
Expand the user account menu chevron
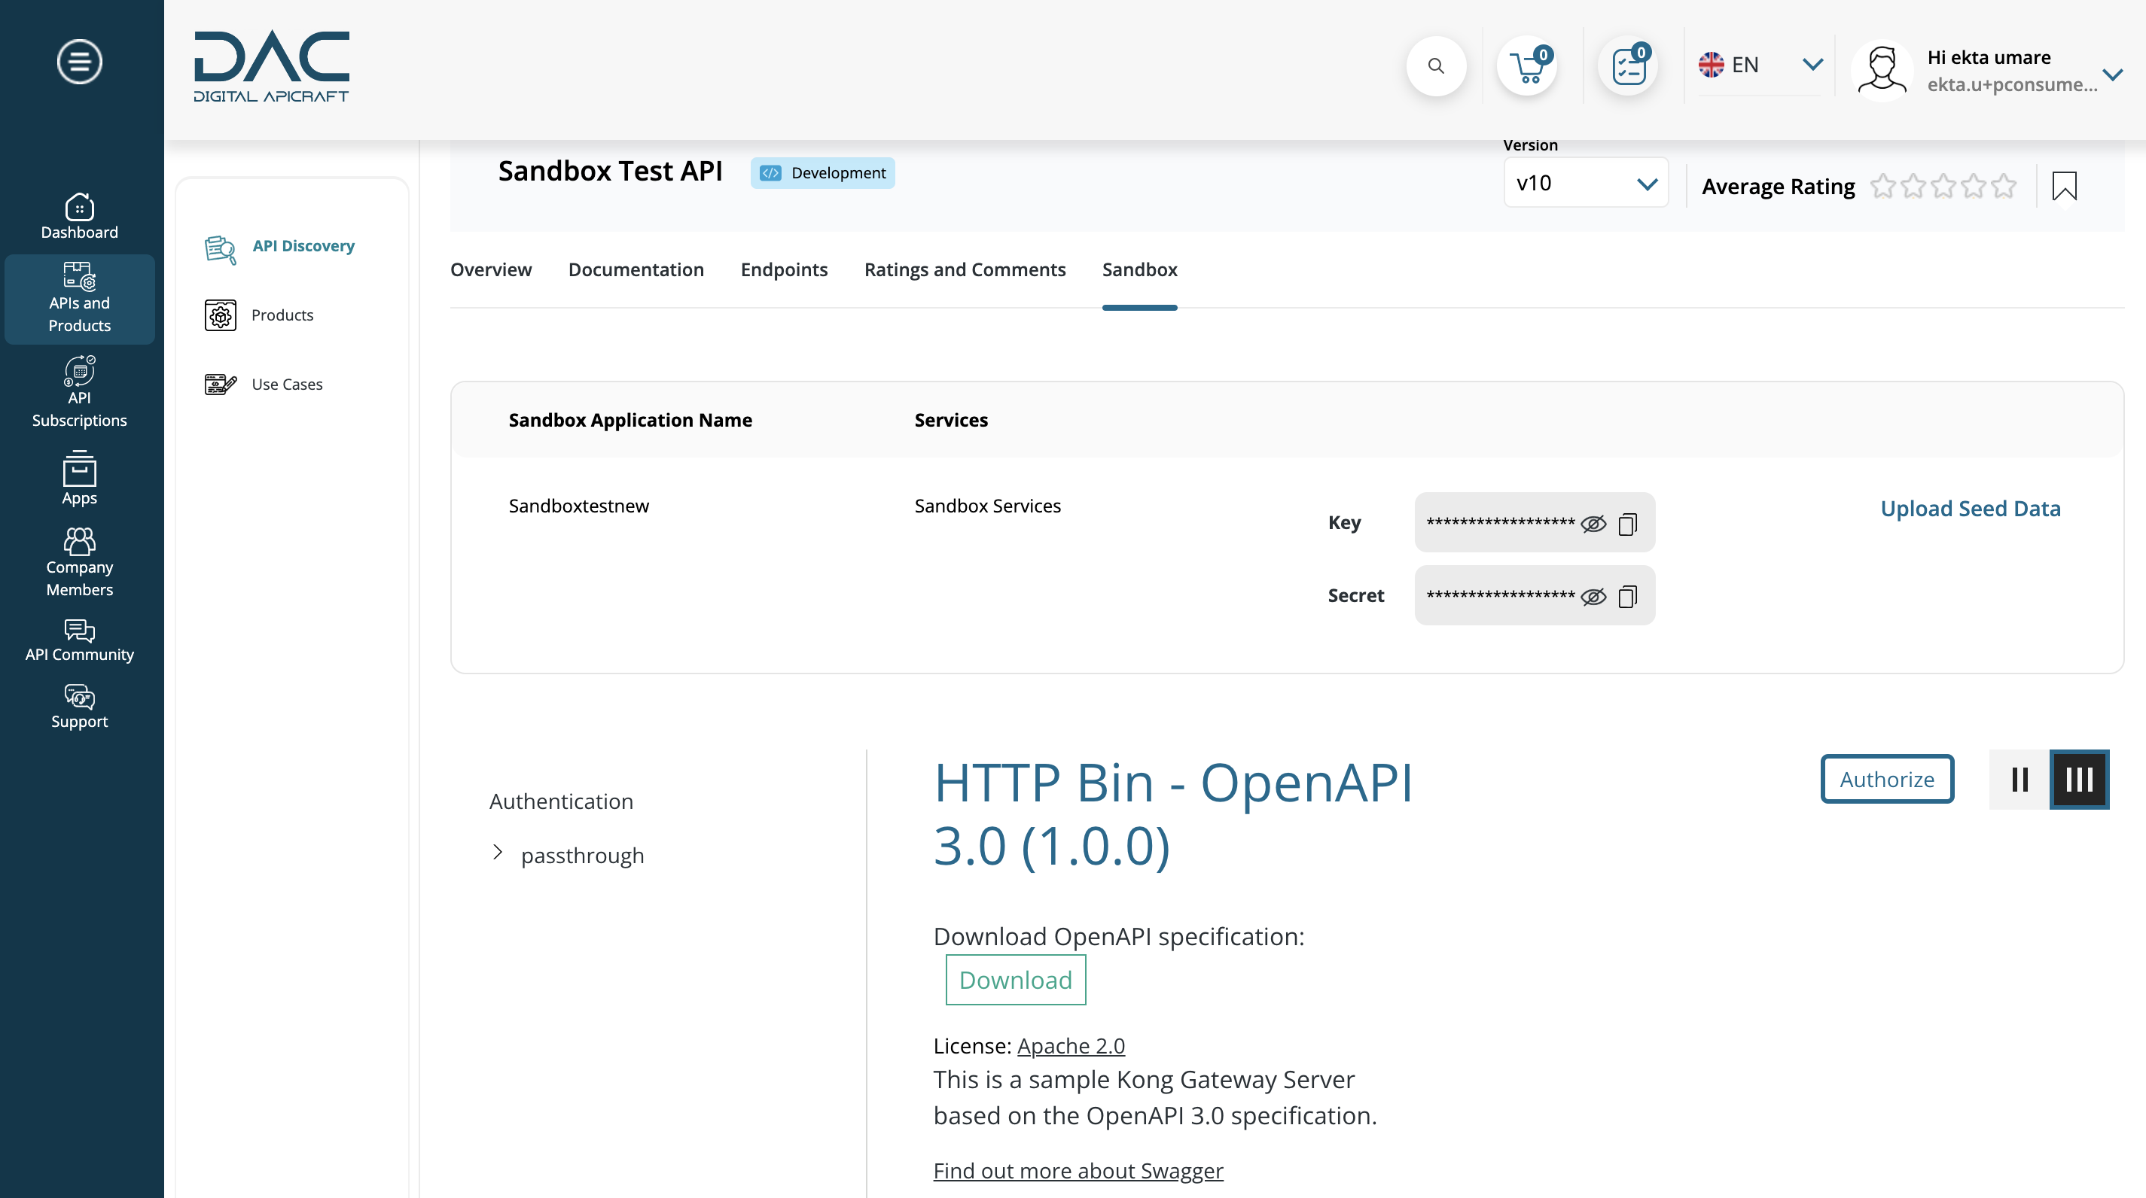tap(2112, 75)
